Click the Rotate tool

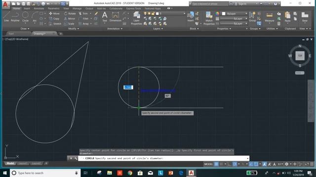tap(70, 14)
